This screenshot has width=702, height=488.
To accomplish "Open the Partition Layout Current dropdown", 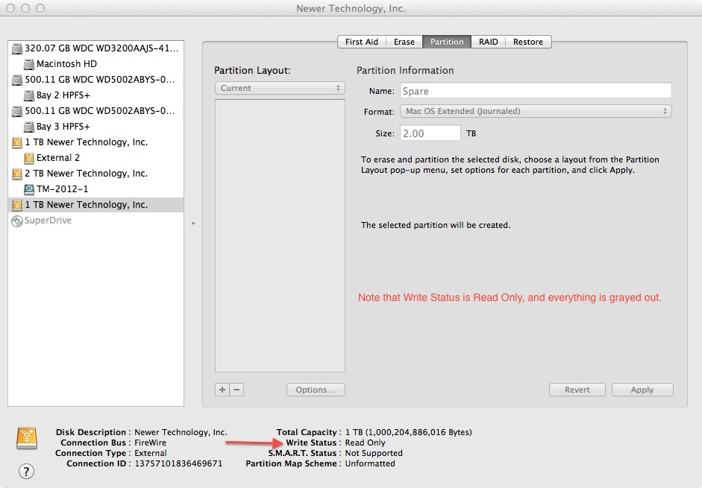I will (280, 88).
